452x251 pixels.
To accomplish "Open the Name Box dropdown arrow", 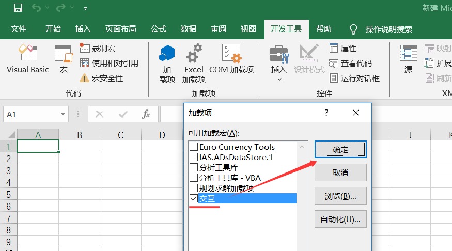I will (x=63, y=115).
